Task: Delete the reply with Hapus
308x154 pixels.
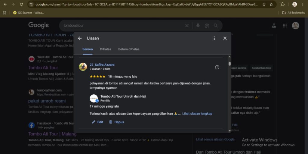Action: click(x=116, y=122)
